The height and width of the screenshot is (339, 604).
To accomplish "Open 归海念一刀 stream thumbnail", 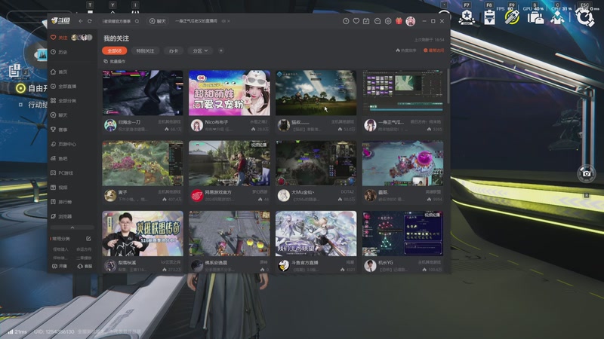I will [143, 93].
